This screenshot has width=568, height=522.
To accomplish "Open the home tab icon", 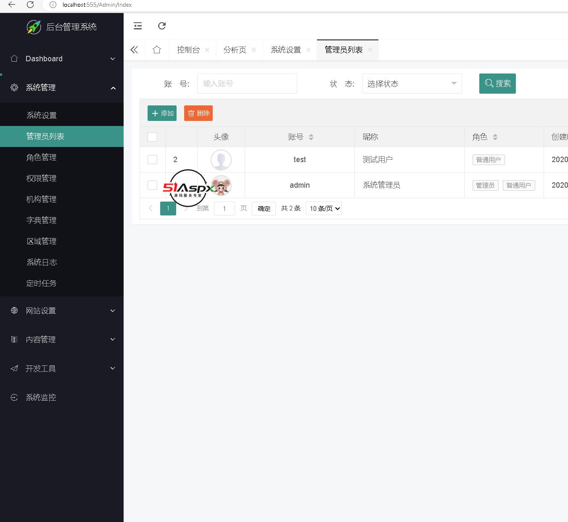I will click(157, 50).
